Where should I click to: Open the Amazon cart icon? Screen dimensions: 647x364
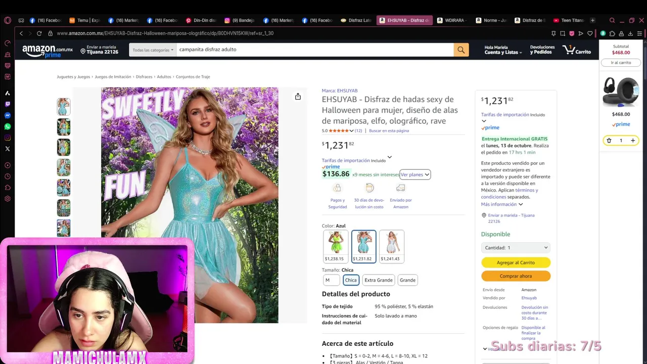pyautogui.click(x=577, y=50)
